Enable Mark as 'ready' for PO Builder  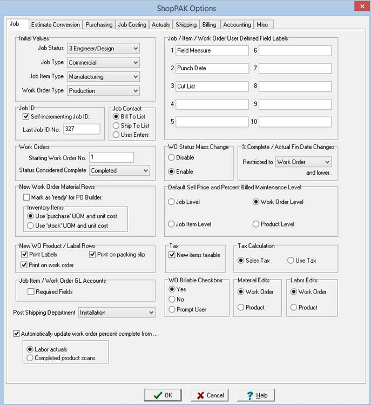[x=26, y=197]
